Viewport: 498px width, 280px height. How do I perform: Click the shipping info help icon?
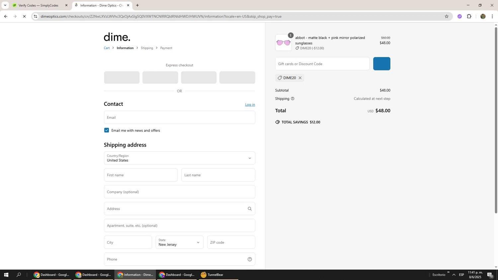(x=292, y=99)
